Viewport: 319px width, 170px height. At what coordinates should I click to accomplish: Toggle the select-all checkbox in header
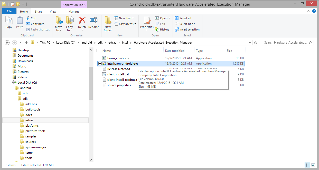[98, 51]
